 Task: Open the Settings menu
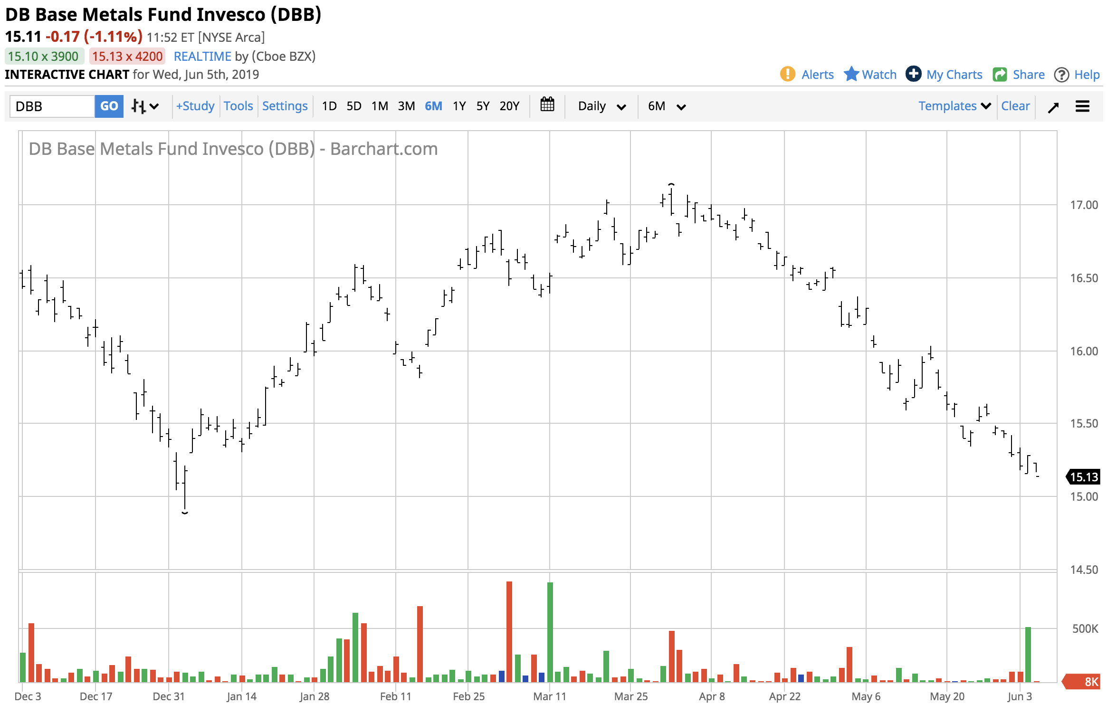click(x=285, y=106)
